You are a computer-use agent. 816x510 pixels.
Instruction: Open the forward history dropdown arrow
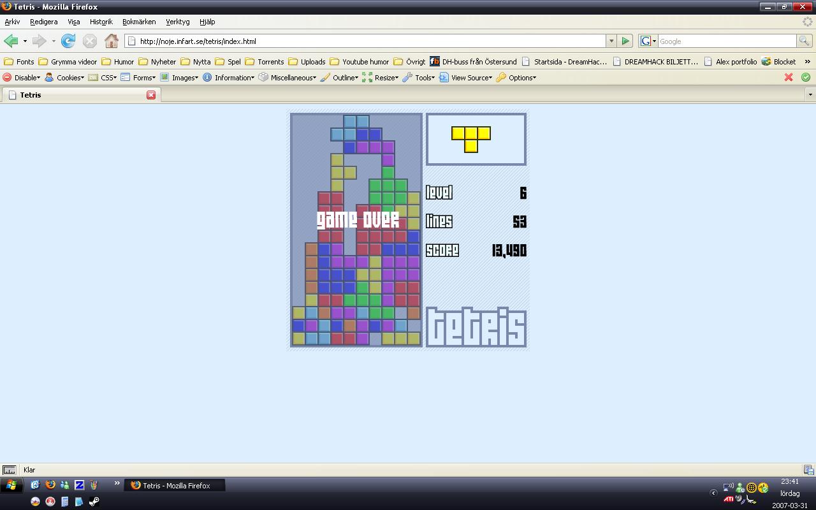[54, 41]
